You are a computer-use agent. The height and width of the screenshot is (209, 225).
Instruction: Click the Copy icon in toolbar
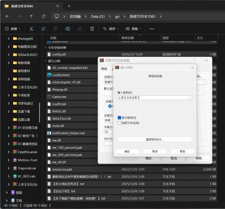click(x=44, y=29)
